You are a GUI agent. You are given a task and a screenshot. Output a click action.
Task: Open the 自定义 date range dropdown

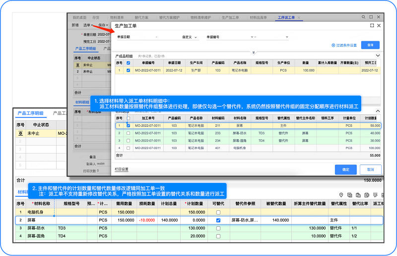tap(190, 37)
